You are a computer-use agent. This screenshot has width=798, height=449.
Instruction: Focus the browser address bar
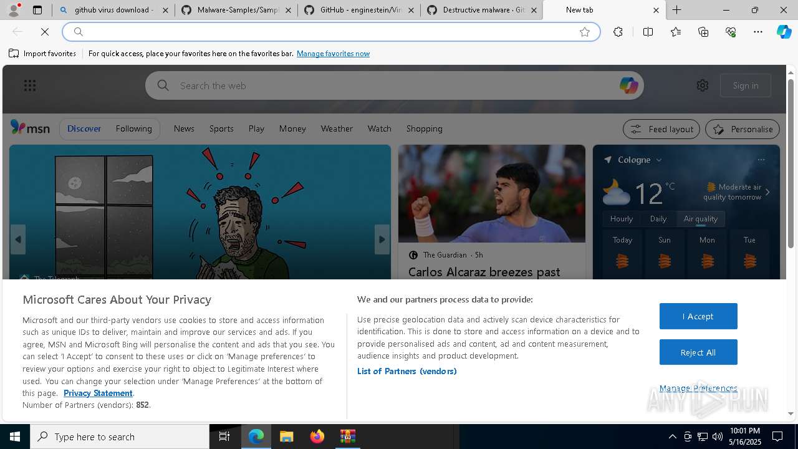[331, 32]
